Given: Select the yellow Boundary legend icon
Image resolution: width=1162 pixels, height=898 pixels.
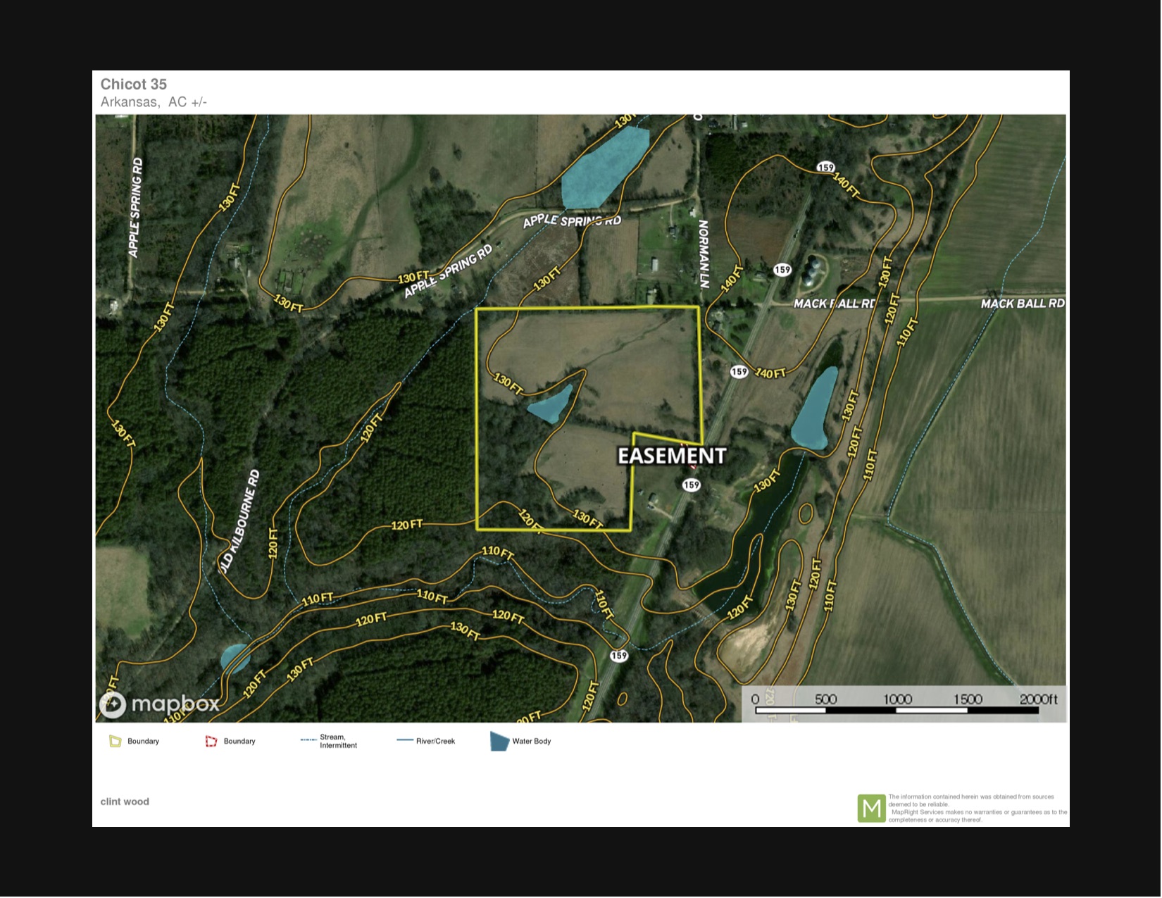Looking at the screenshot, I should (115, 741).
